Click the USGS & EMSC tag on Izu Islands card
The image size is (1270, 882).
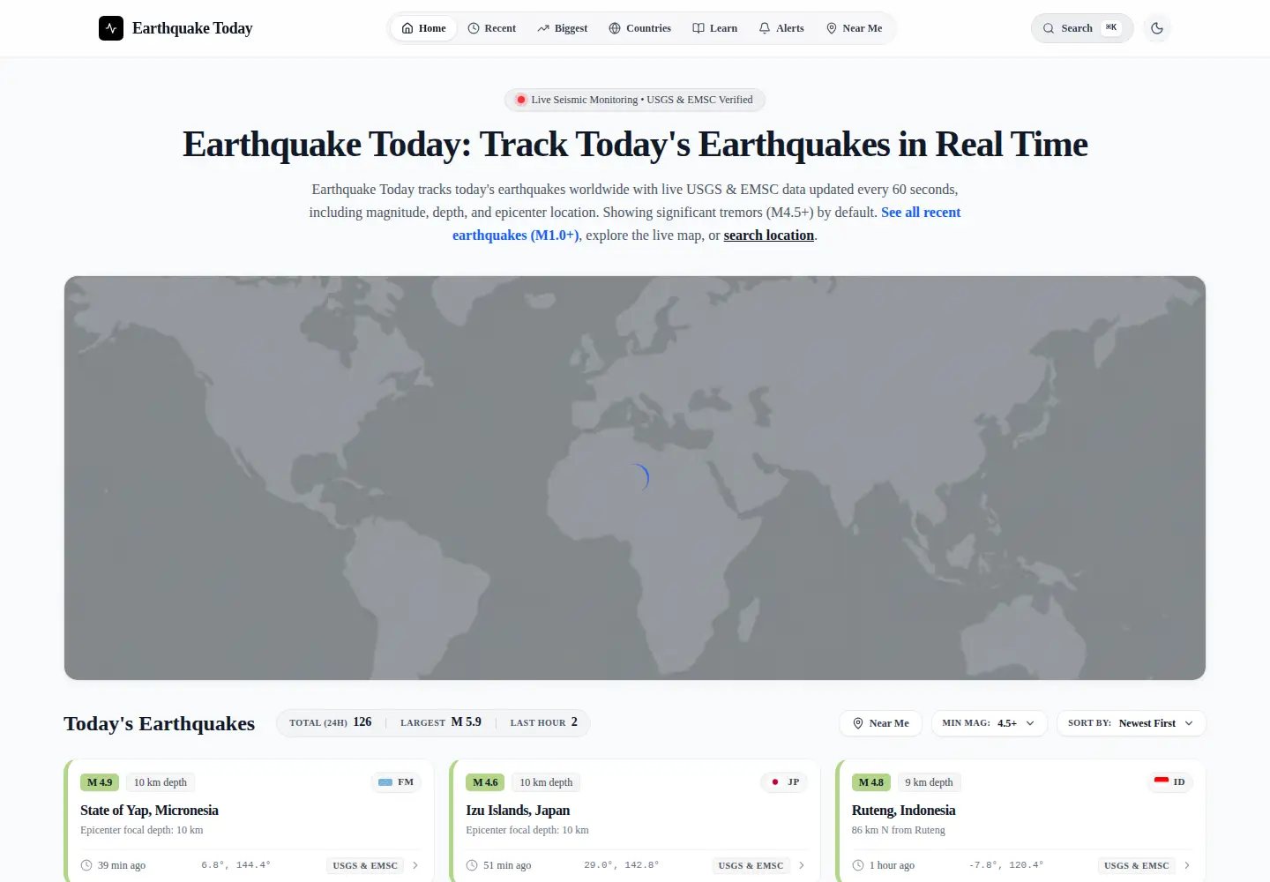click(751, 865)
